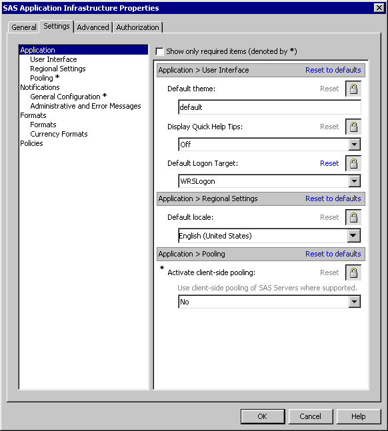Open the Activate client-side pooling dropdown

click(x=355, y=302)
